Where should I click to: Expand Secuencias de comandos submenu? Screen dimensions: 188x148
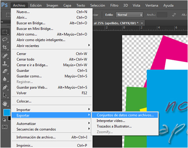(52, 129)
